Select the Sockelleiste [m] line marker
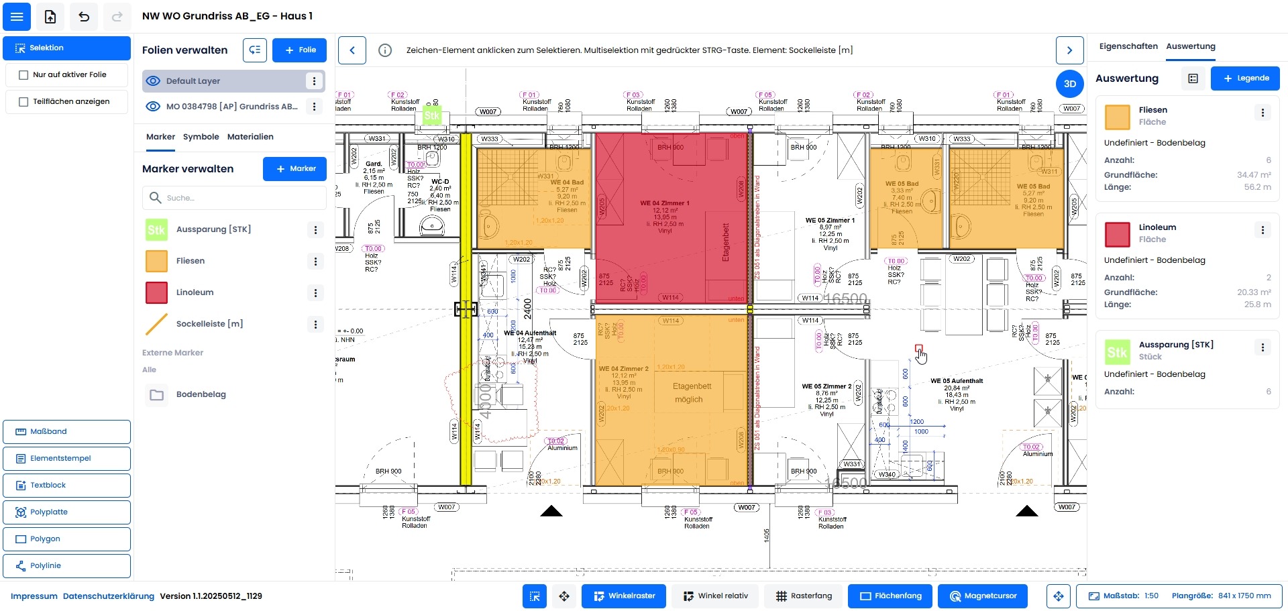The image size is (1288, 611). coord(156,324)
